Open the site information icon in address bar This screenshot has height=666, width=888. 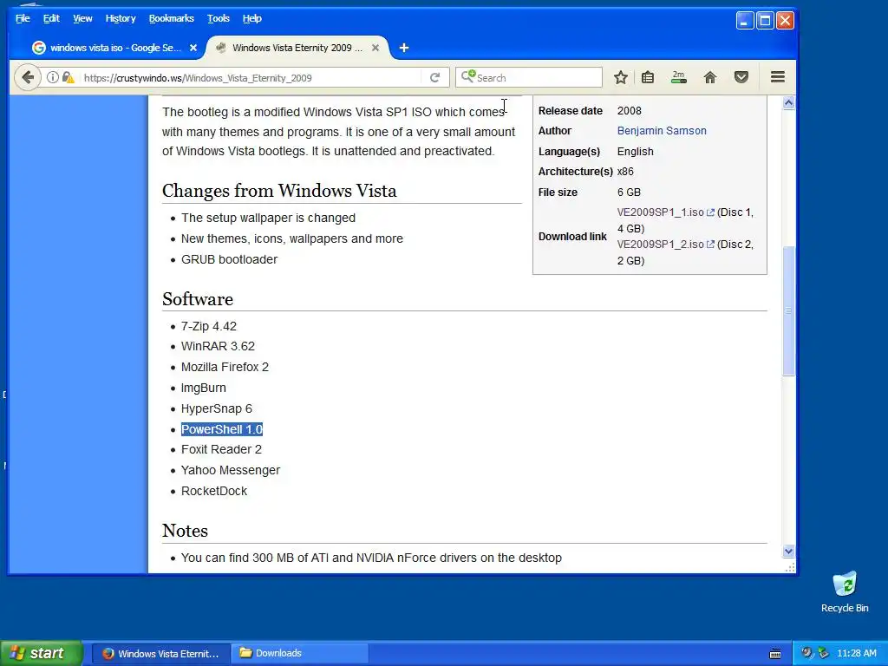pos(52,77)
